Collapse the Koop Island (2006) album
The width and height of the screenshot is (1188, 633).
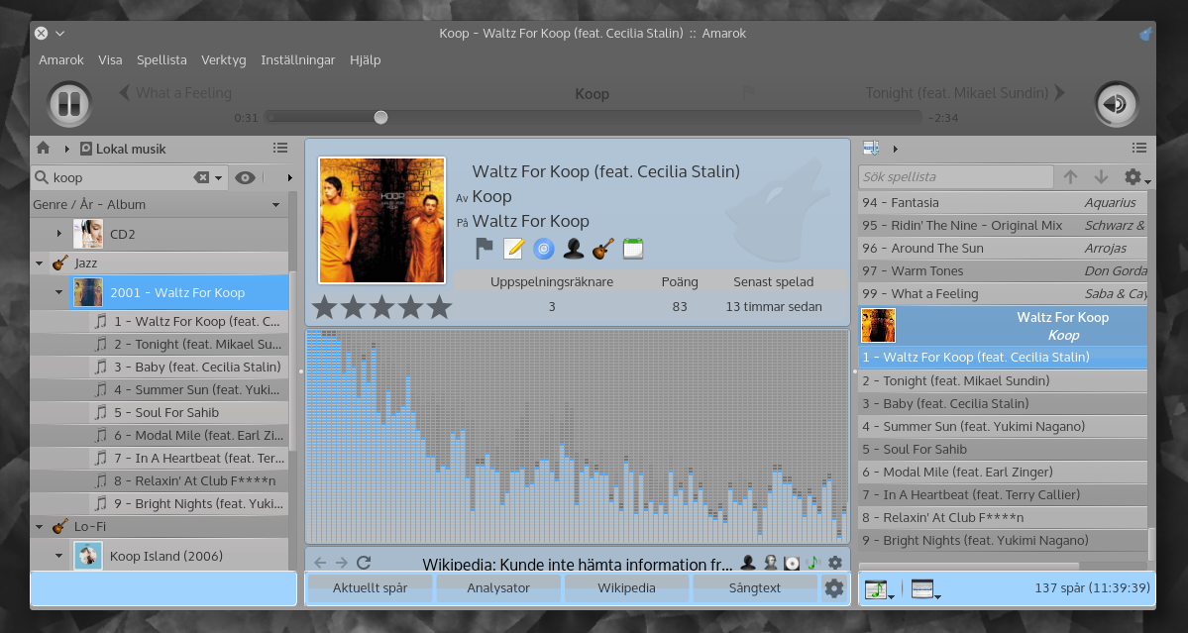tap(59, 556)
